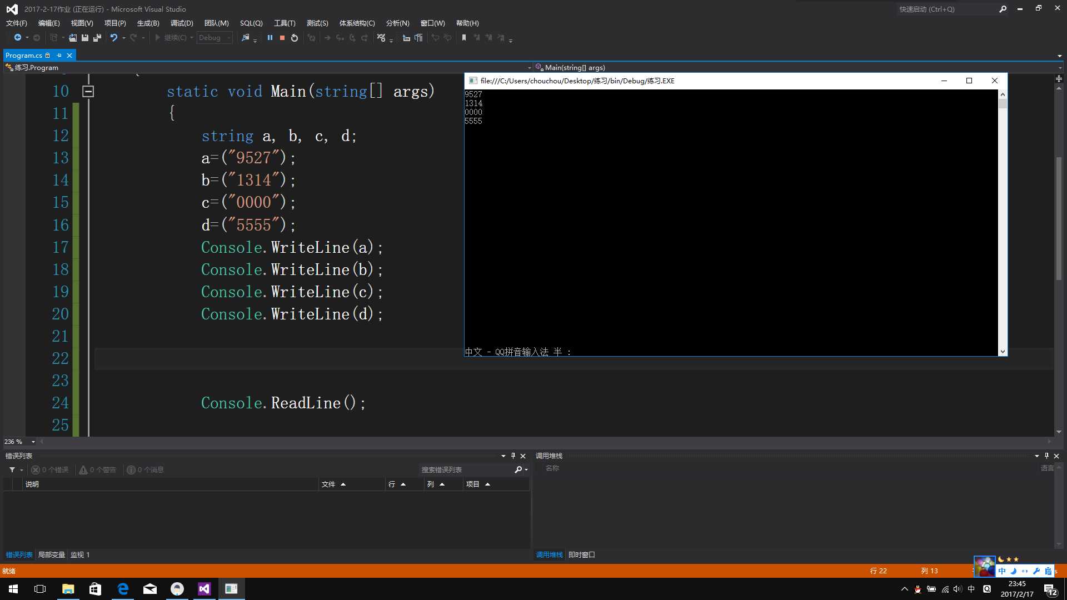Click the Undo arrow icon

114,38
